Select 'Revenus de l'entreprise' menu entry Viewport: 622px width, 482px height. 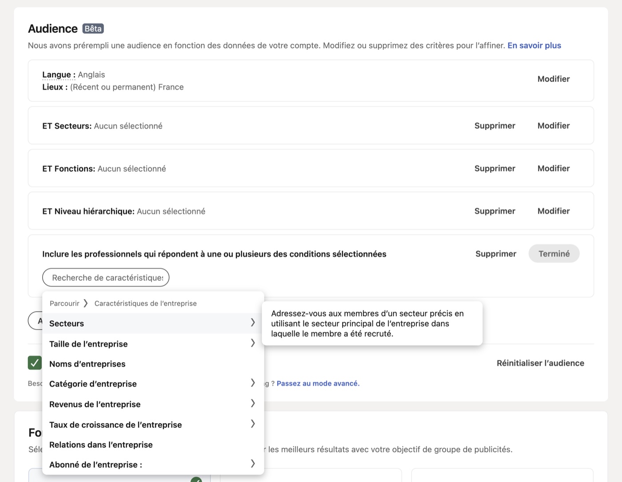(153, 404)
